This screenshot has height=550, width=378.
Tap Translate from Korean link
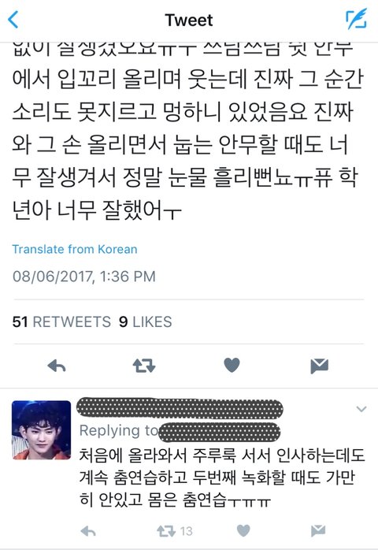pos(75,249)
